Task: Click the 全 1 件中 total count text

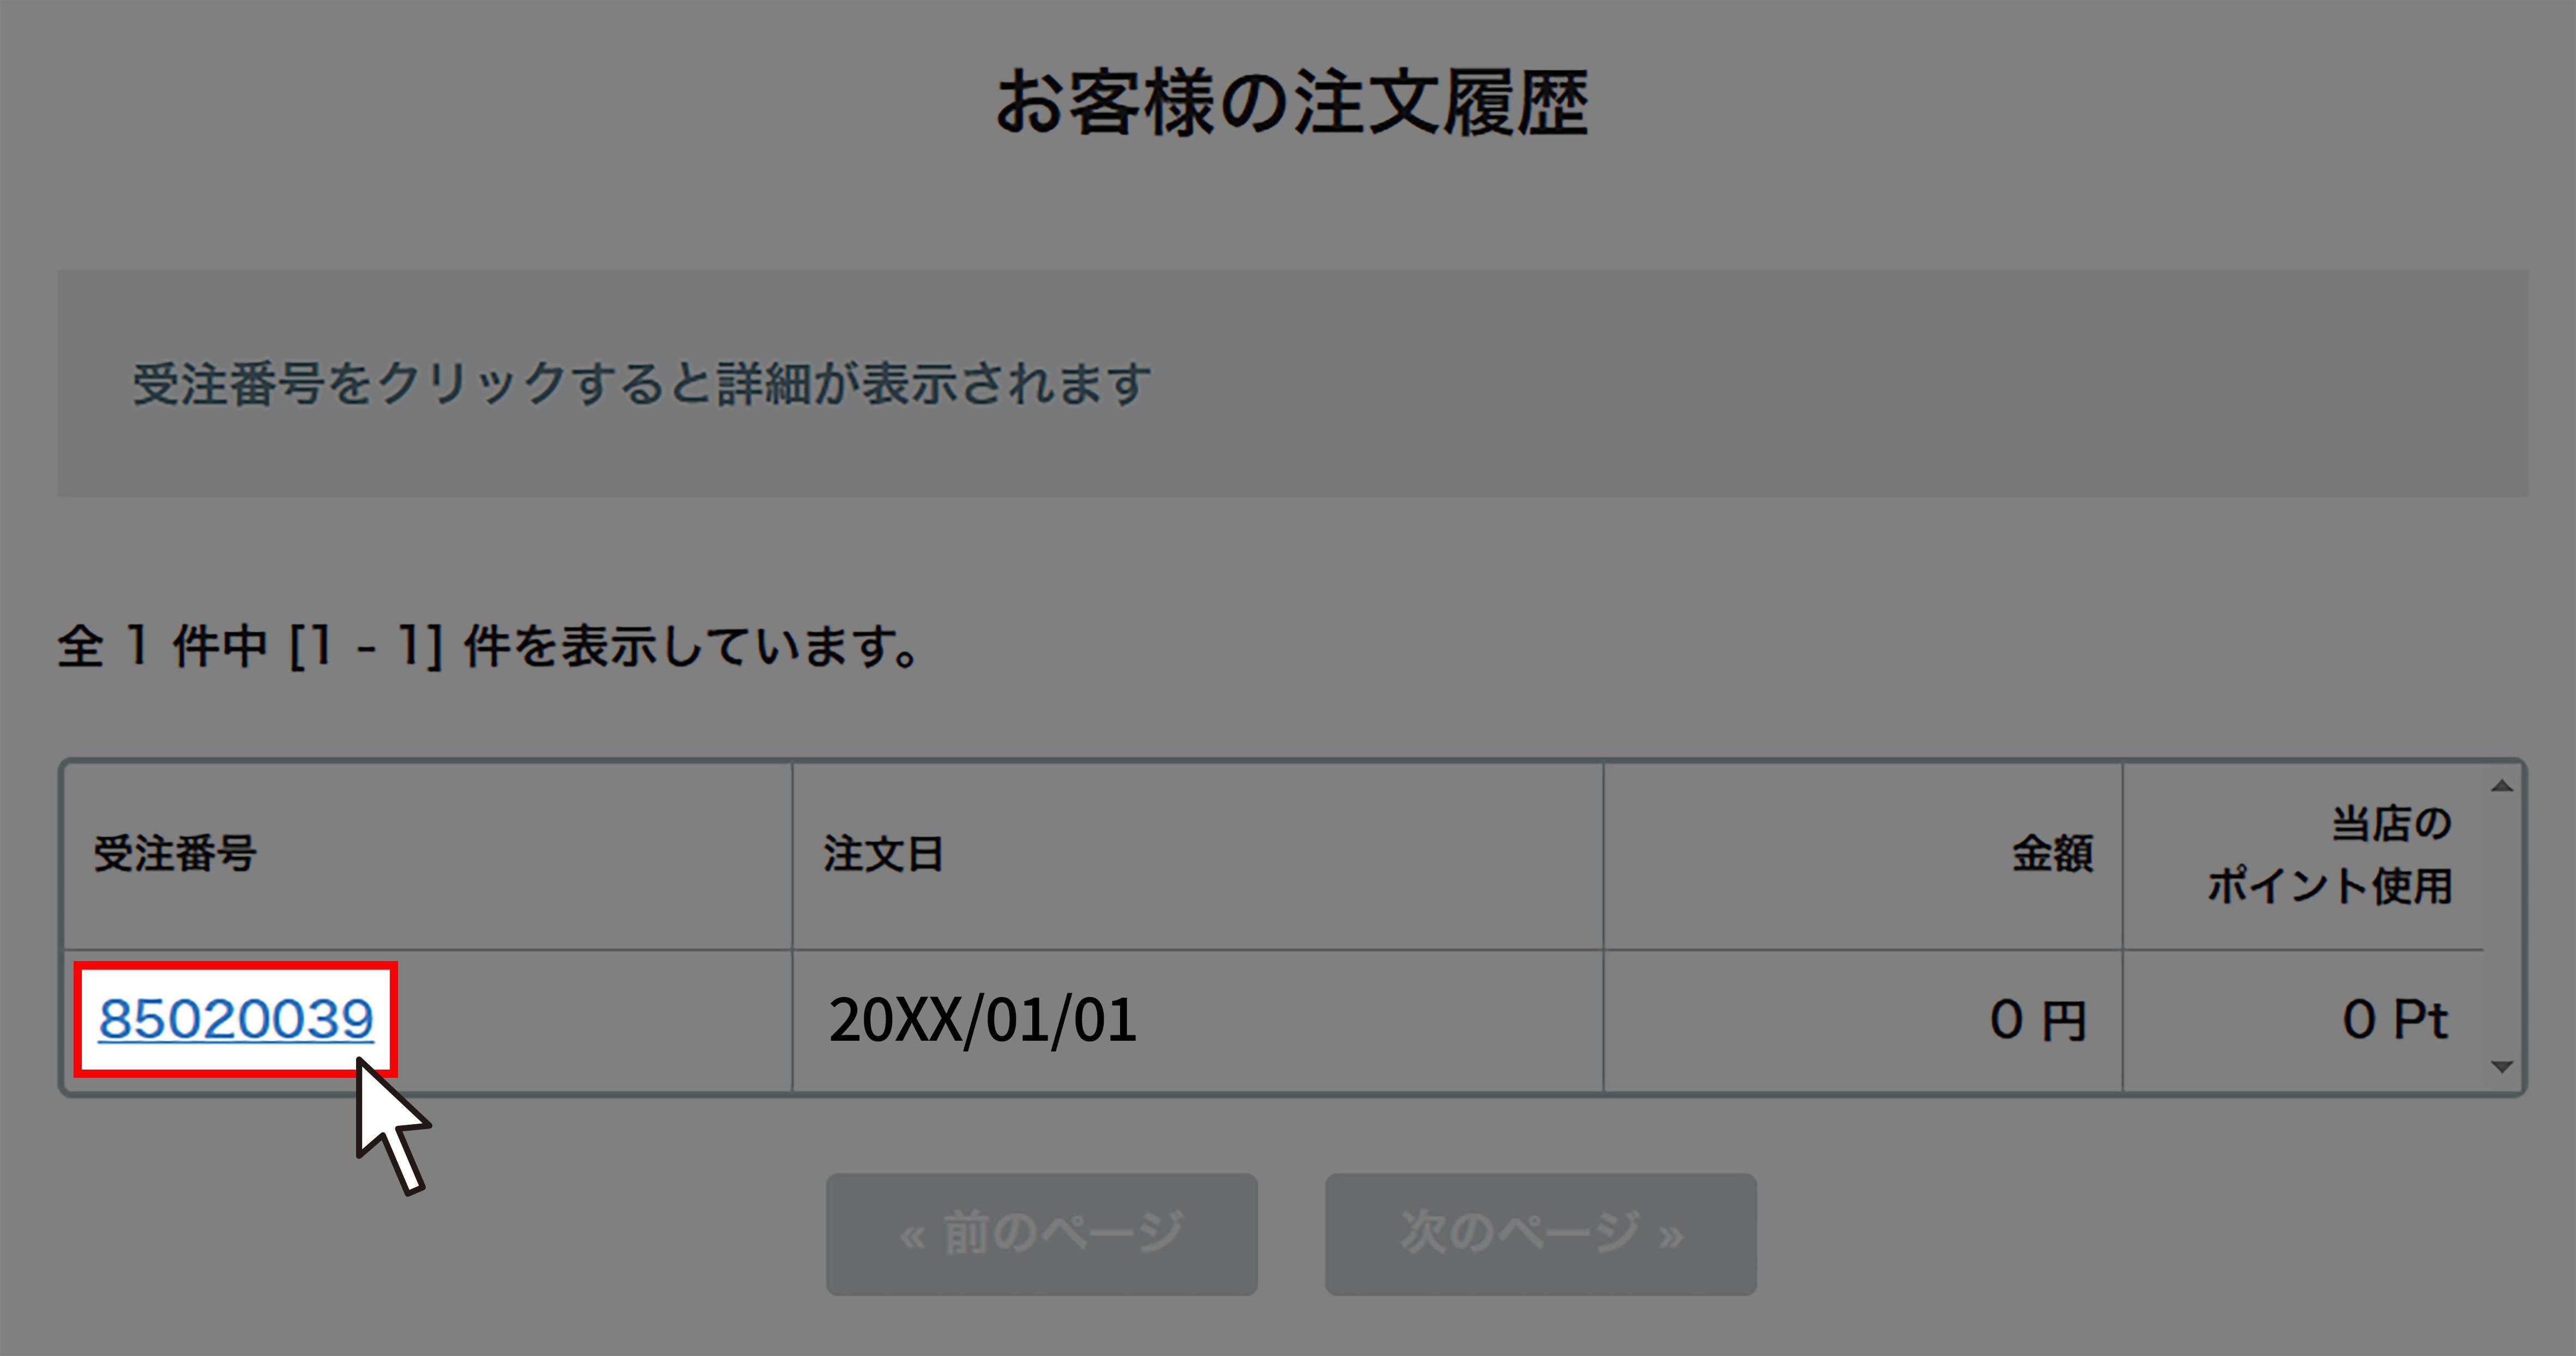Action: click(x=162, y=646)
